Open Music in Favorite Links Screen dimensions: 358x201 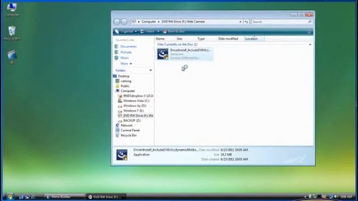124,58
